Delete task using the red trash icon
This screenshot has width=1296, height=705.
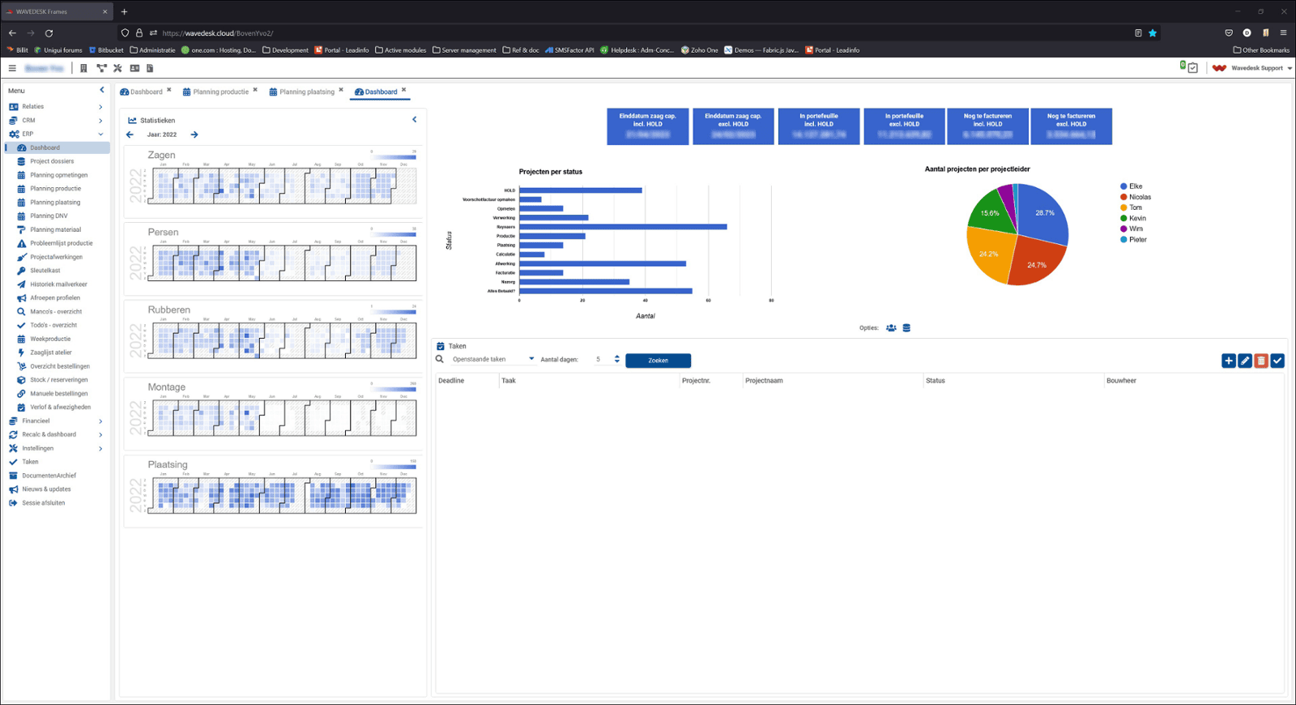[x=1261, y=361]
